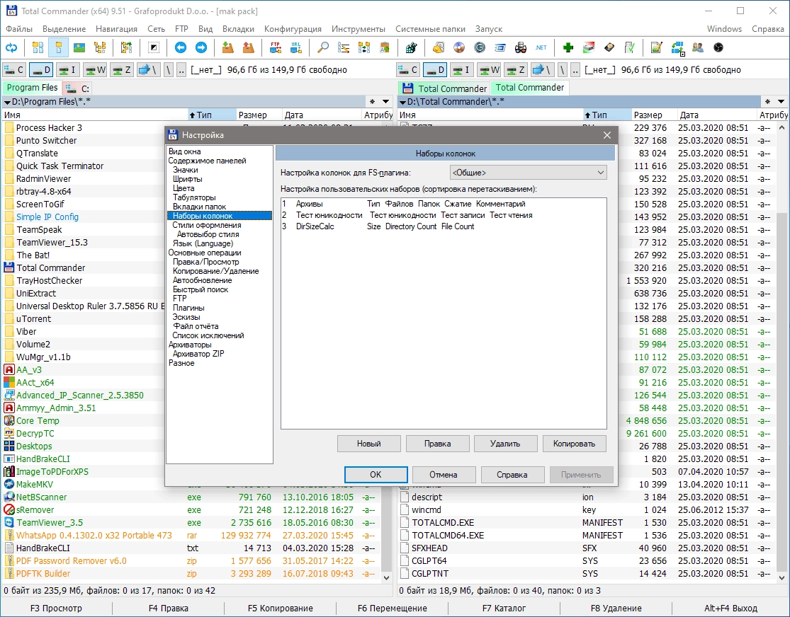Click the Копировать button
Viewport: 790px width, 617px height.
575,444
